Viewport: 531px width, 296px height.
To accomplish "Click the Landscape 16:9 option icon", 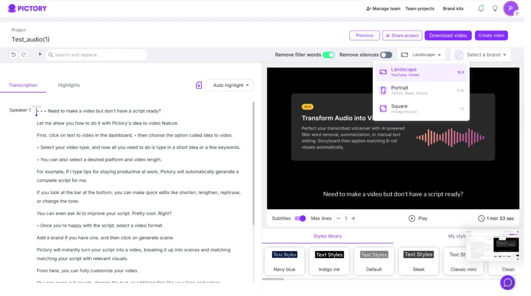I will (383, 72).
